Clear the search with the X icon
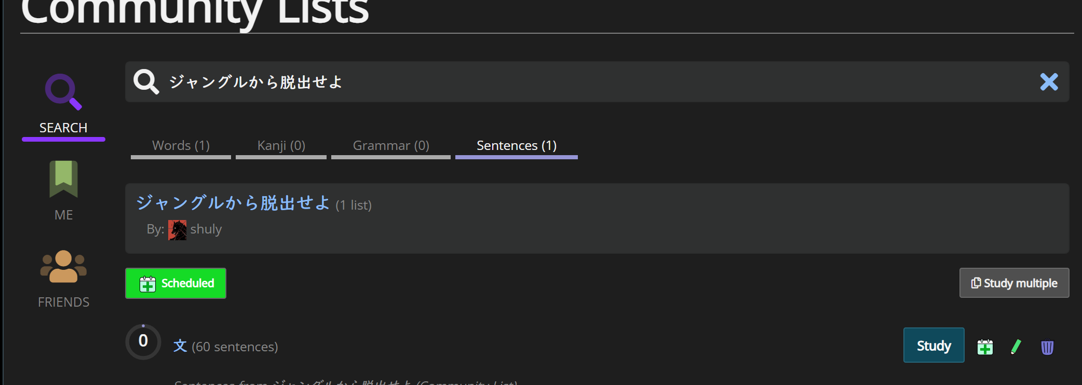 pos(1049,82)
